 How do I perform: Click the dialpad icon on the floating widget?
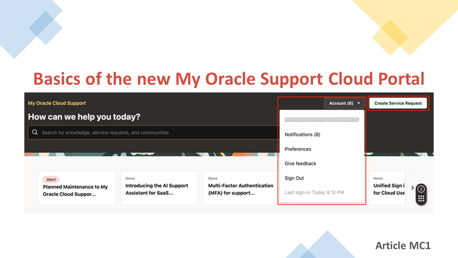(x=421, y=198)
